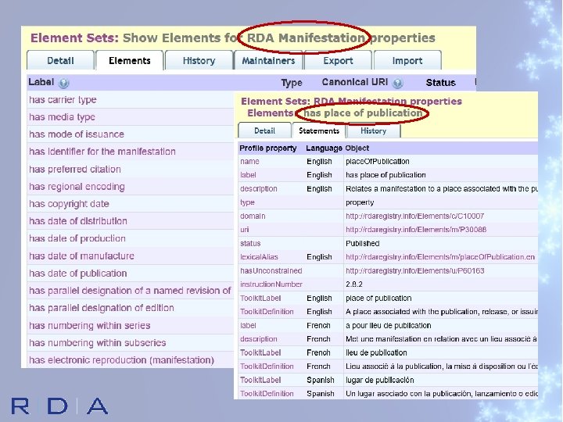This screenshot has height=422, width=563.
Task: Click 'Published' status value
Action: point(362,243)
